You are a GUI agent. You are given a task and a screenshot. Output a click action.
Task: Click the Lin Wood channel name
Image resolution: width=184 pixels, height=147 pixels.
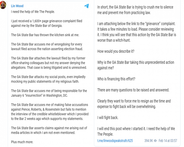click(x=17, y=6)
